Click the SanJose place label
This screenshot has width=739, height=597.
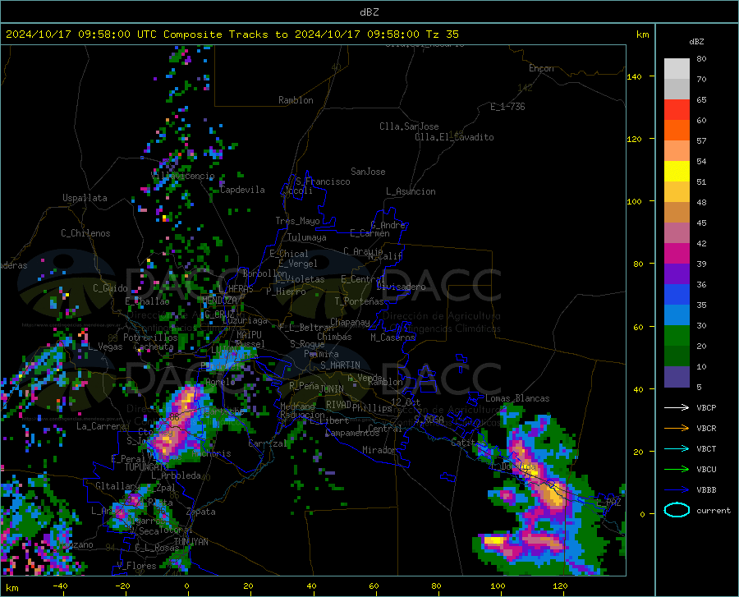[368, 172]
